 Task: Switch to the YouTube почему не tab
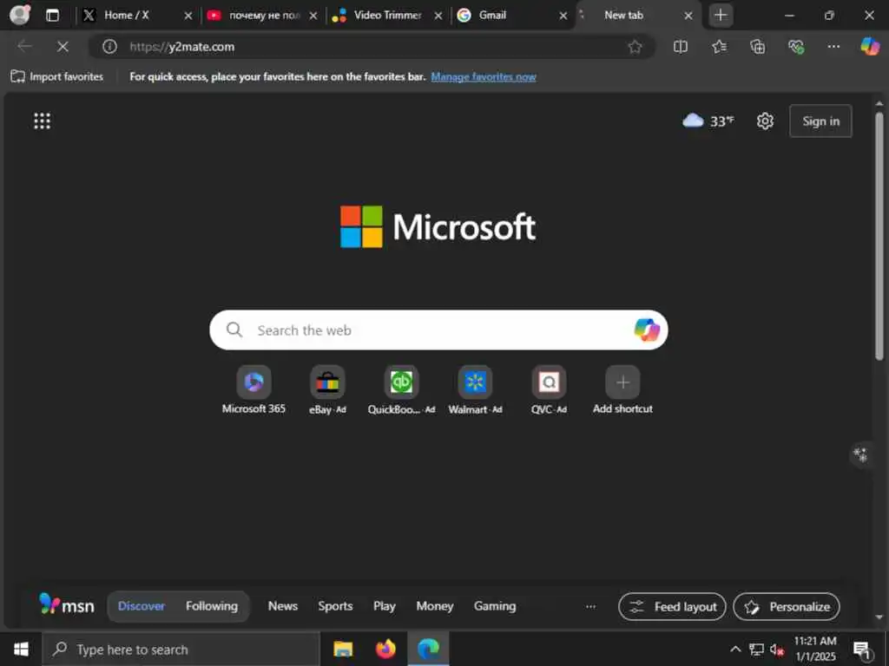[x=264, y=16]
